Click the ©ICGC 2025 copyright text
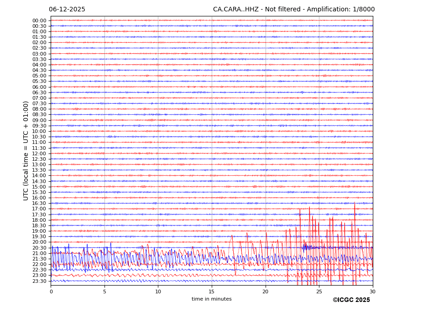This screenshot has width=423, height=317. tap(351, 300)
